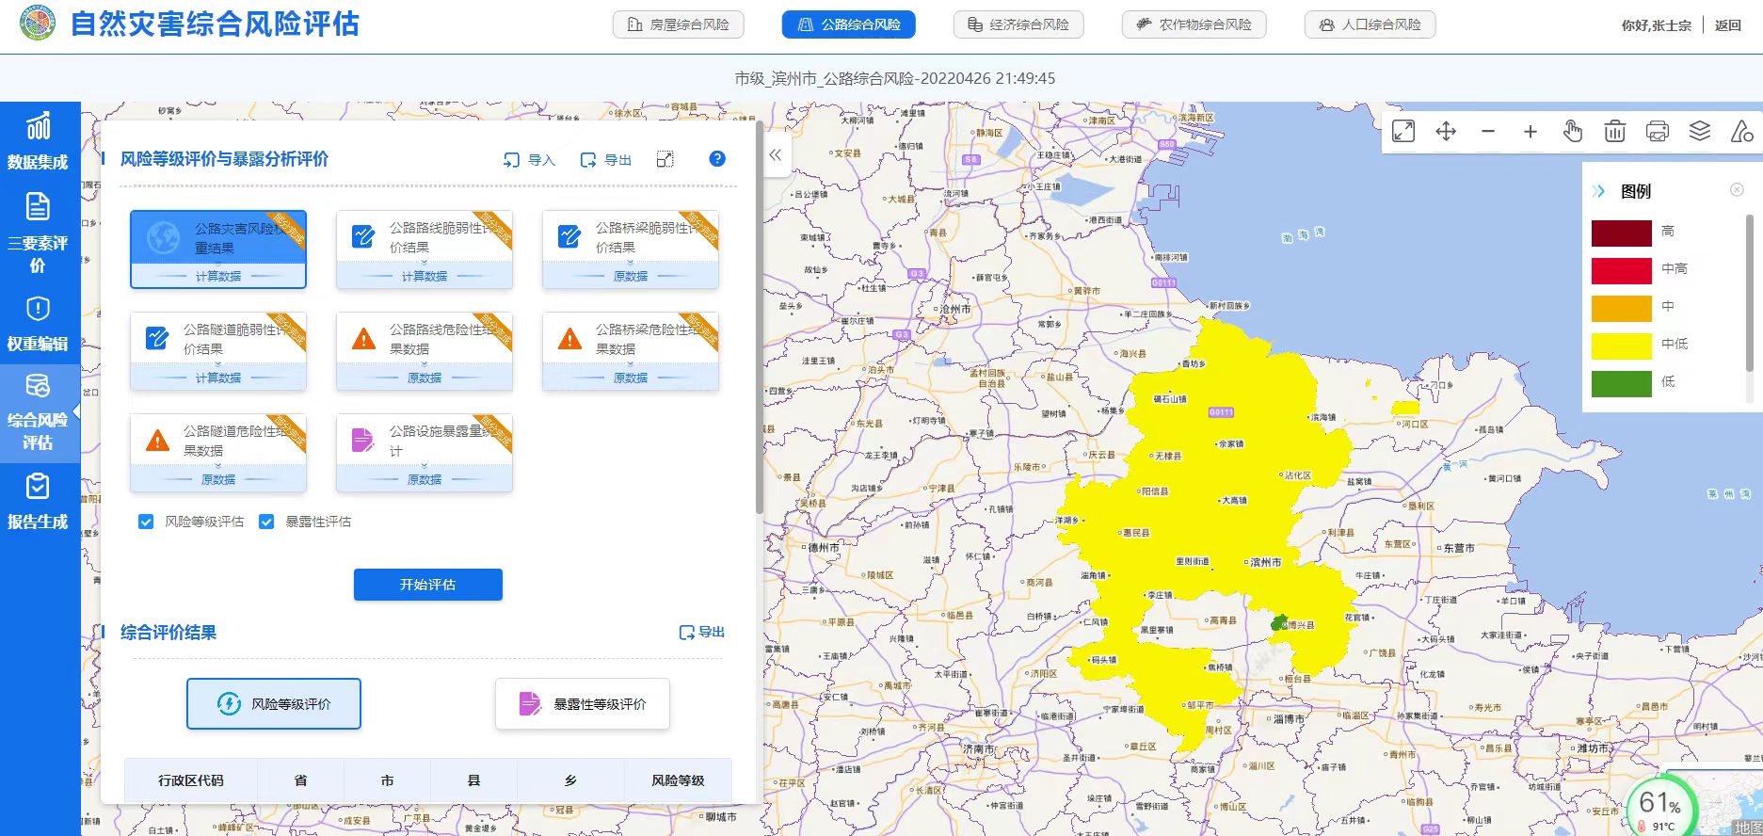This screenshot has width=1763, height=836.
Task: Expand 原数据 under 公路隧道危险性结果数据
Action: (218, 479)
